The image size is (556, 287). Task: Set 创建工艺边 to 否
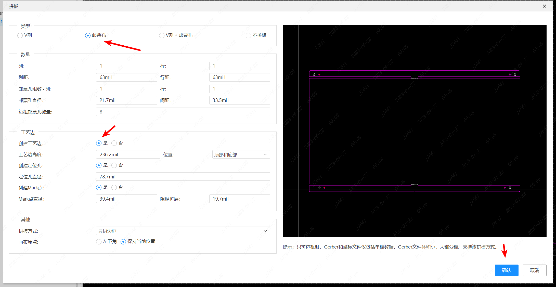coord(114,143)
